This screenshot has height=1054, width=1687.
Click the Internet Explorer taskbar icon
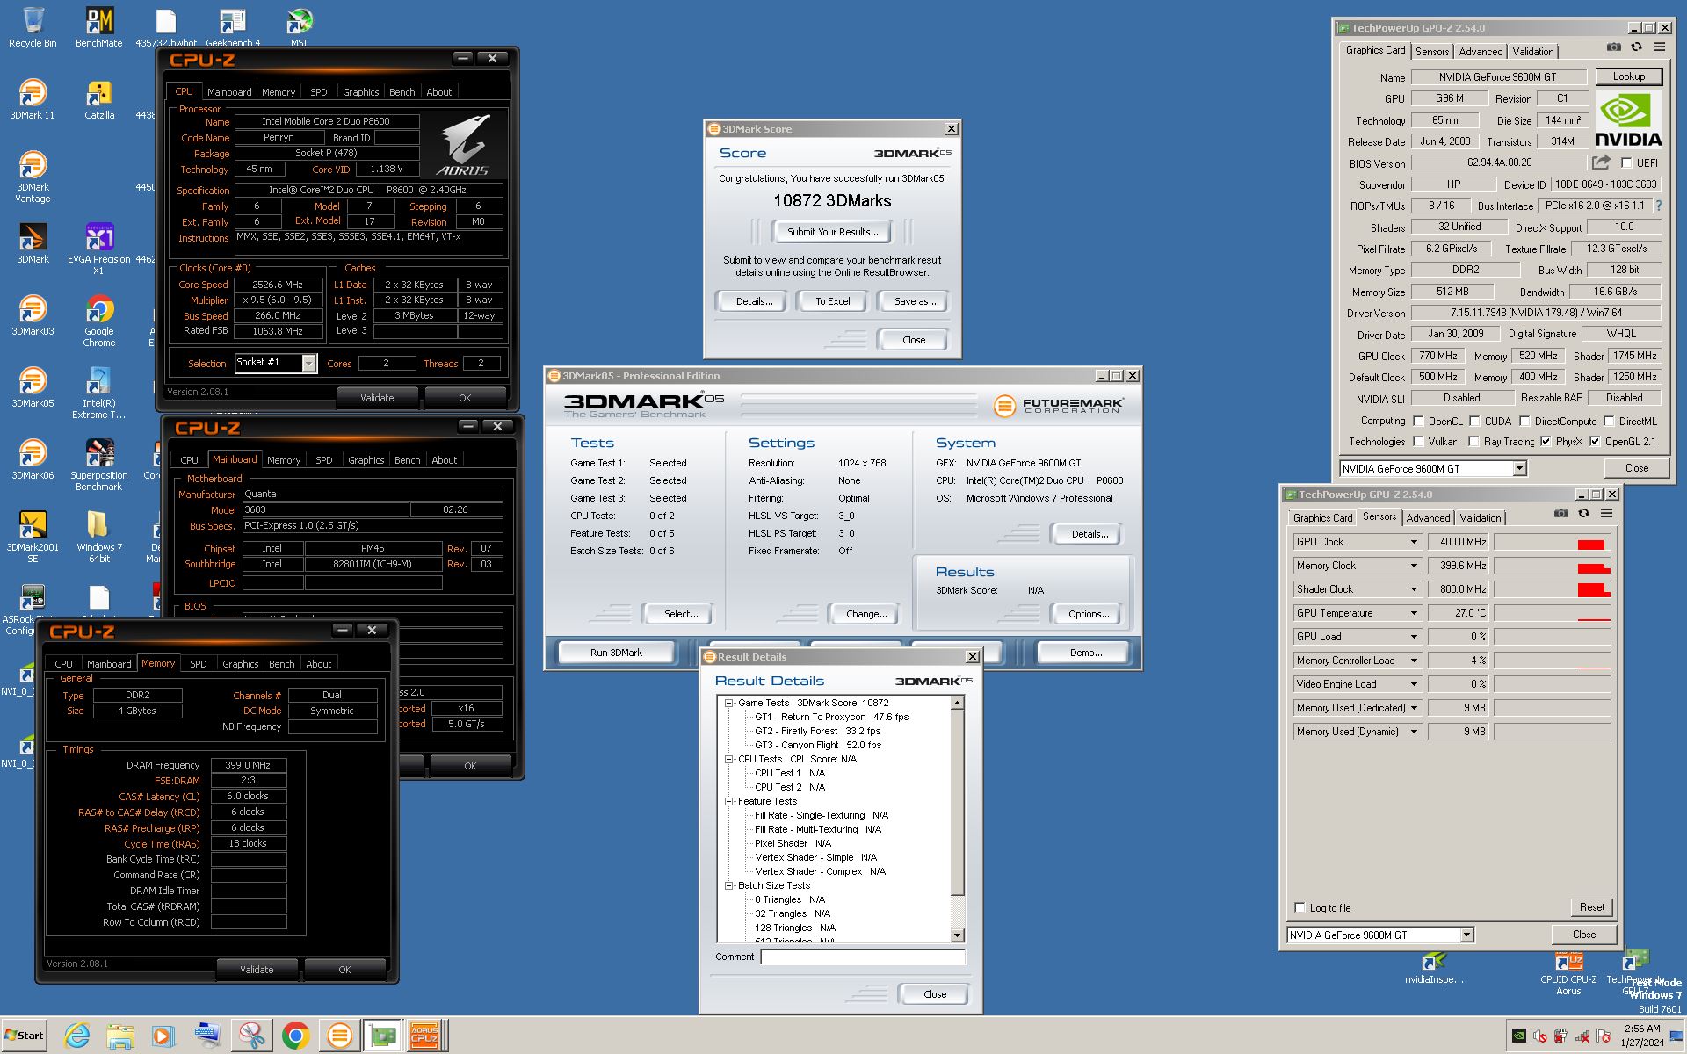pyautogui.click(x=77, y=1036)
